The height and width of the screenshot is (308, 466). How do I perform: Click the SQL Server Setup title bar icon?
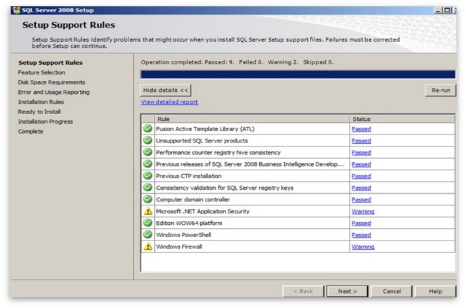17,10
